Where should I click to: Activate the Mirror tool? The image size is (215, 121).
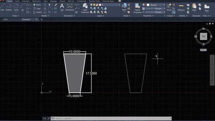[45, 8]
